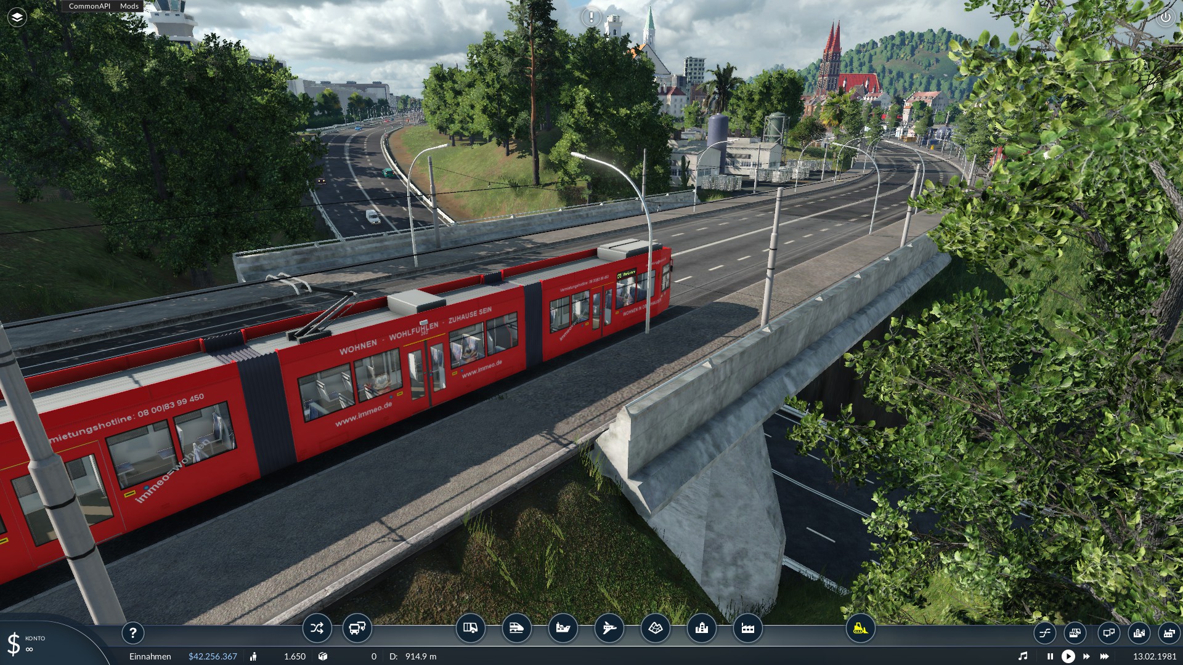Viewport: 1183px width, 665px height.
Task: Open the layers menu icon
Action: tap(17, 17)
